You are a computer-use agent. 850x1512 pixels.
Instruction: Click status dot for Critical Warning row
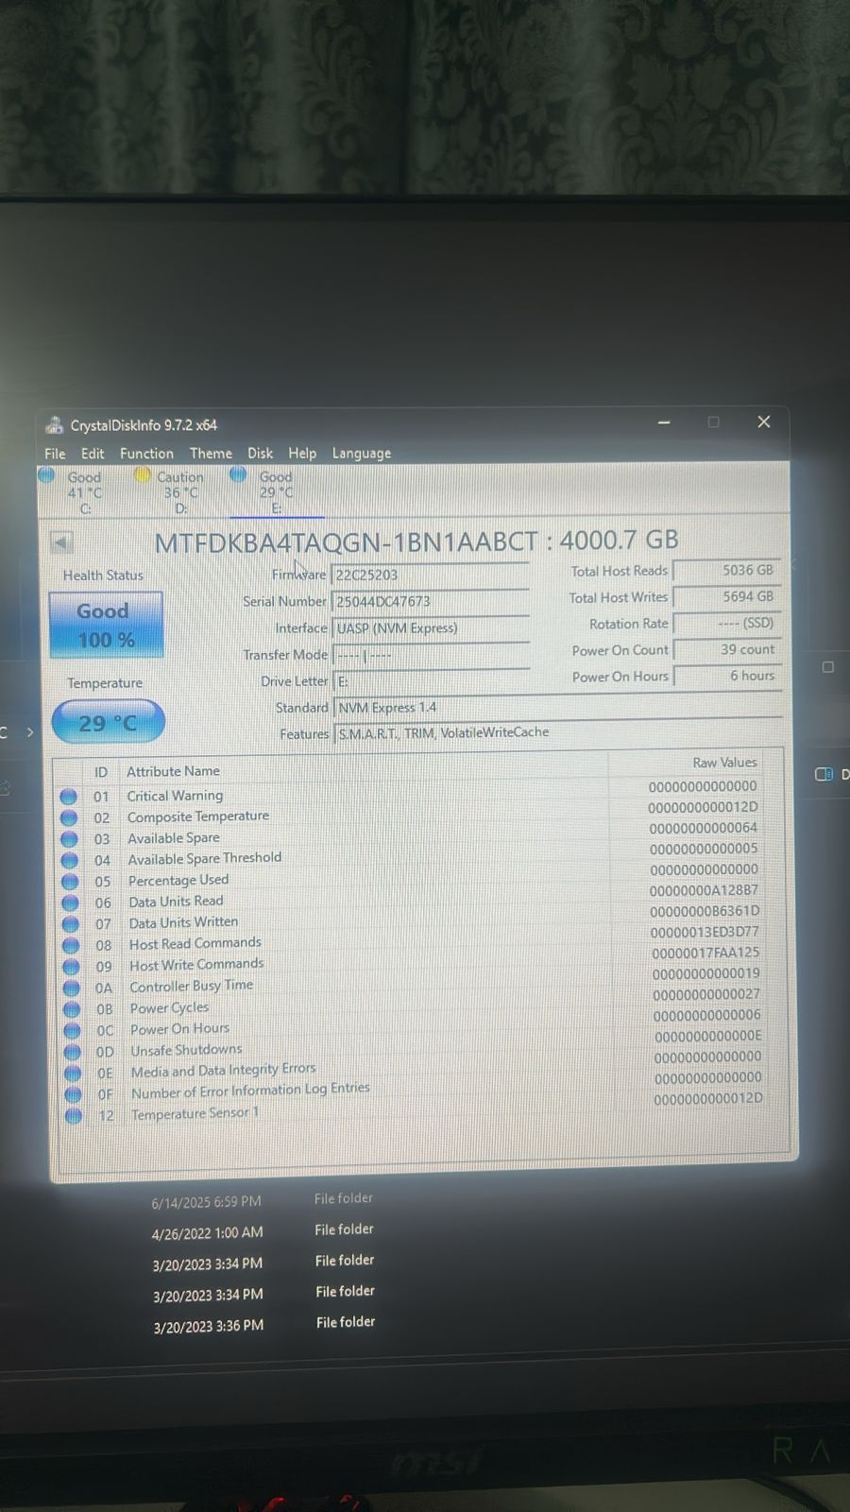tap(68, 797)
